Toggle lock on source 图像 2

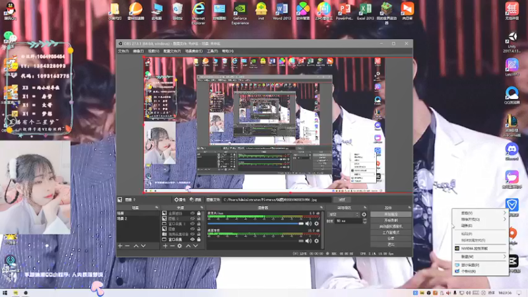(x=199, y=218)
